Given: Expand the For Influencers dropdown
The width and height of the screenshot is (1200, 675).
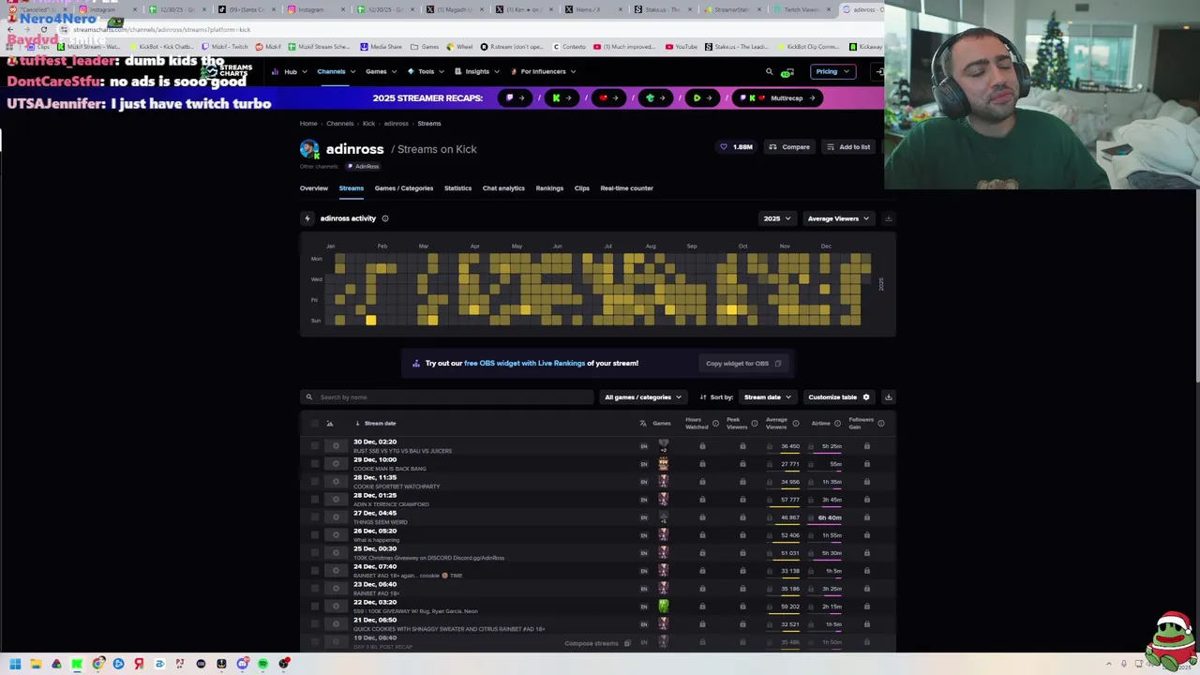Looking at the screenshot, I should tap(544, 71).
